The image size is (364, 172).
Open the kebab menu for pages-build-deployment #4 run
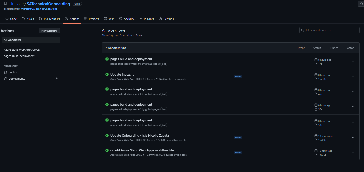point(354,61)
